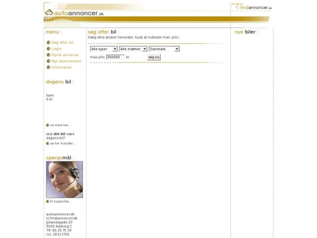Screen dimensions: 317x238
Task: Open the findannoncer.dk logo link
Action: [x=254, y=7]
